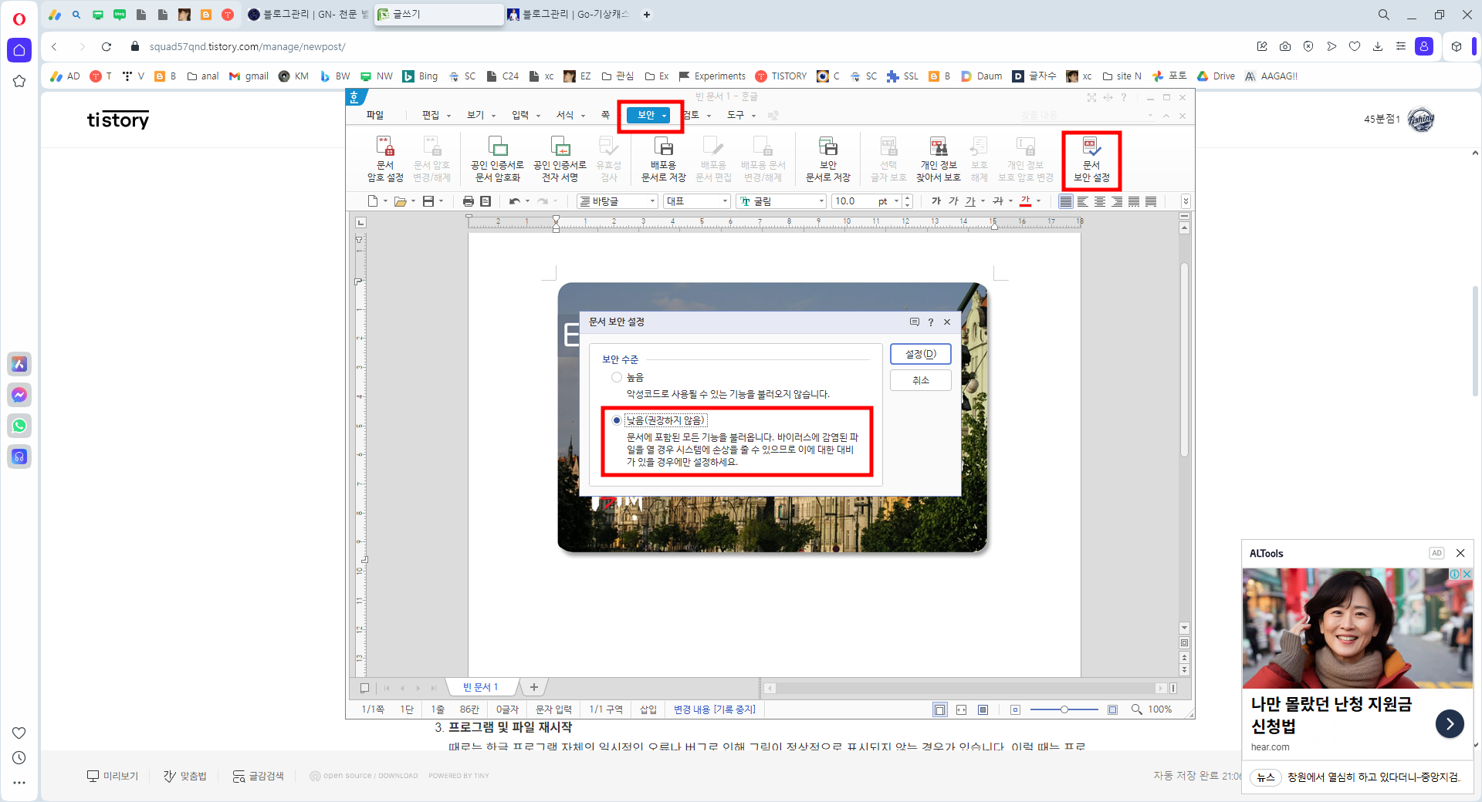Select the 높음 security level radio button
The height and width of the screenshot is (802, 1482).
[617, 377]
